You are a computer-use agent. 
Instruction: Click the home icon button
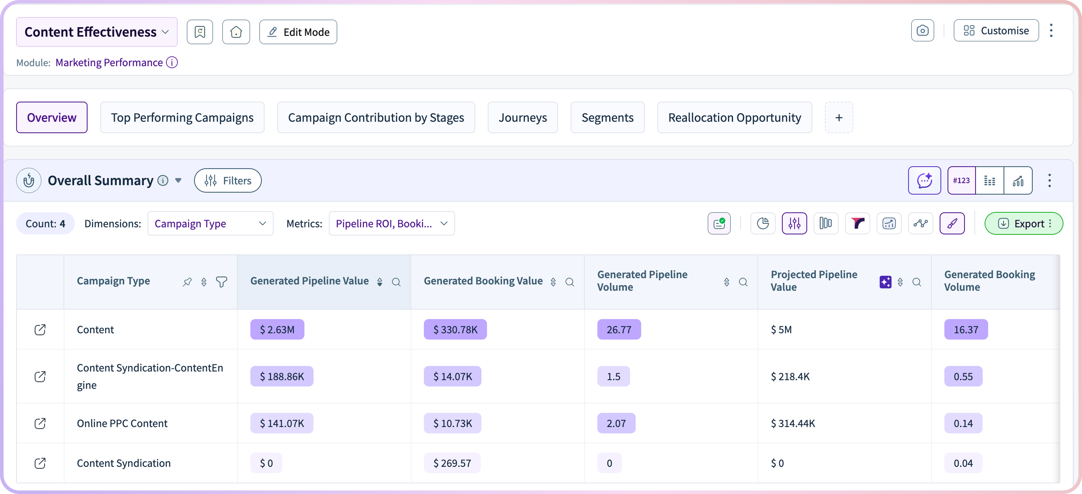click(x=236, y=32)
